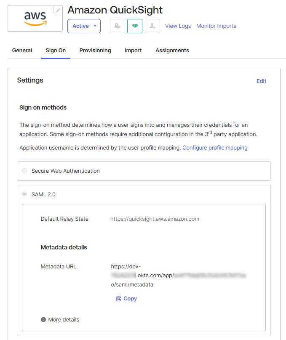Click the Sign on methods heading
Viewport: 286px width, 340px height.
[43, 107]
